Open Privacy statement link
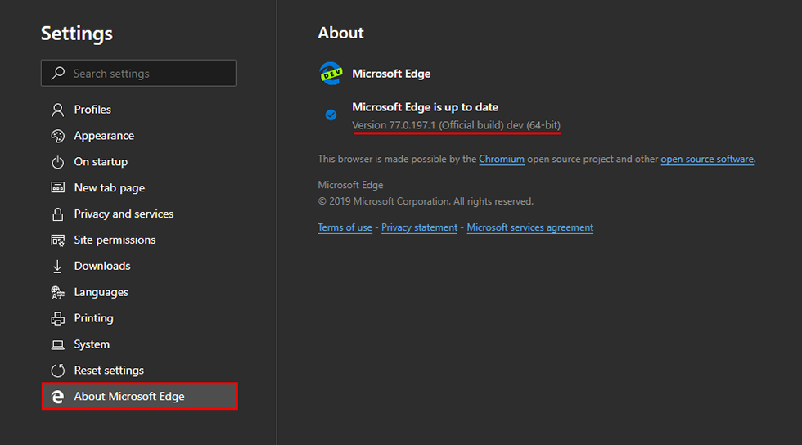The height and width of the screenshot is (445, 802). point(419,227)
